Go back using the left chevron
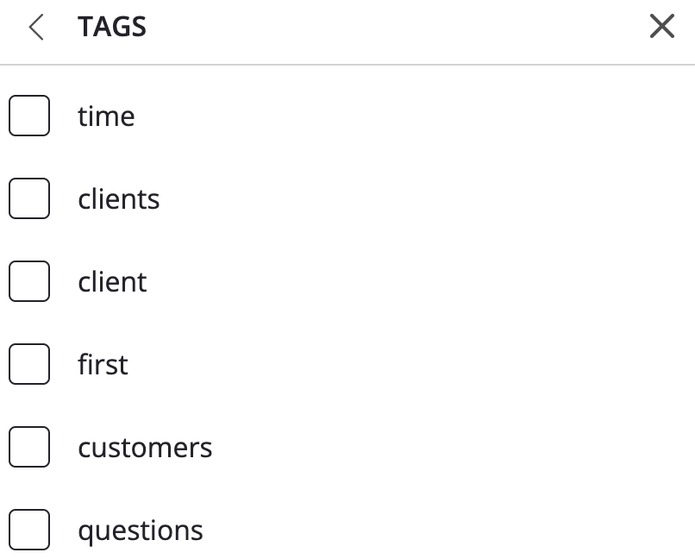The height and width of the screenshot is (559, 695). point(35,28)
